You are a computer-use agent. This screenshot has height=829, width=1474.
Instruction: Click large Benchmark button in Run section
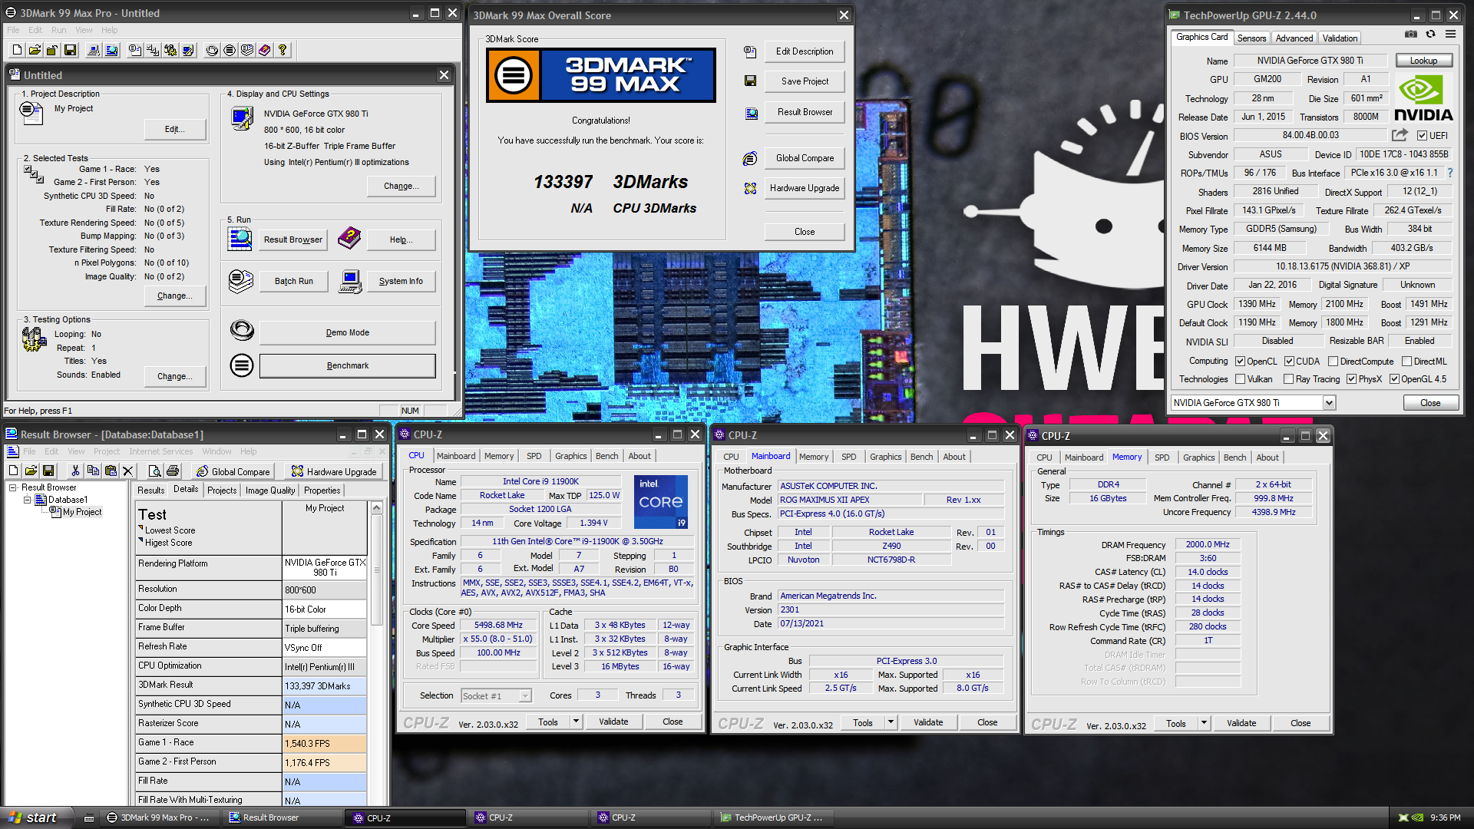pyautogui.click(x=347, y=365)
